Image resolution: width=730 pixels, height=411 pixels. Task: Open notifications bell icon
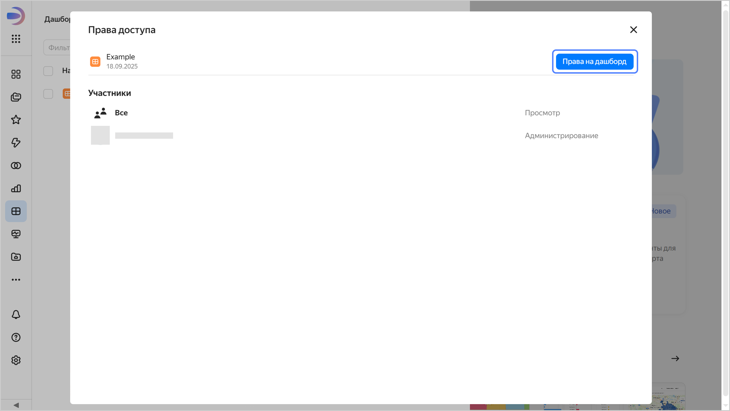coord(16,315)
